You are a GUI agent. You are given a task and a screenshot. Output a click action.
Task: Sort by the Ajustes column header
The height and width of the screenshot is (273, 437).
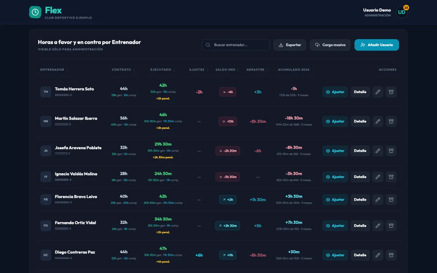[199, 70]
